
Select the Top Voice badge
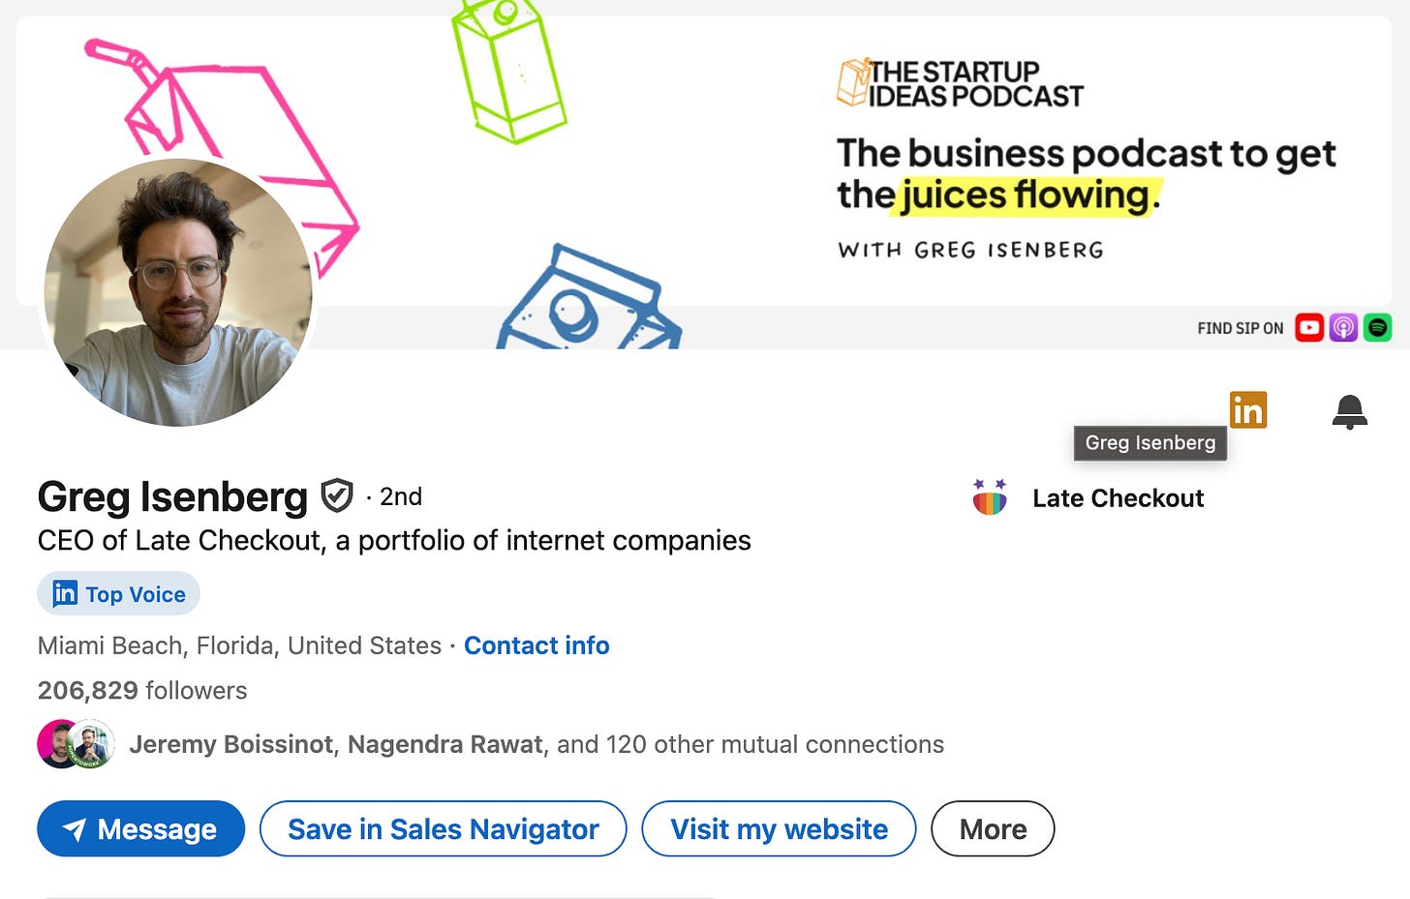118,593
